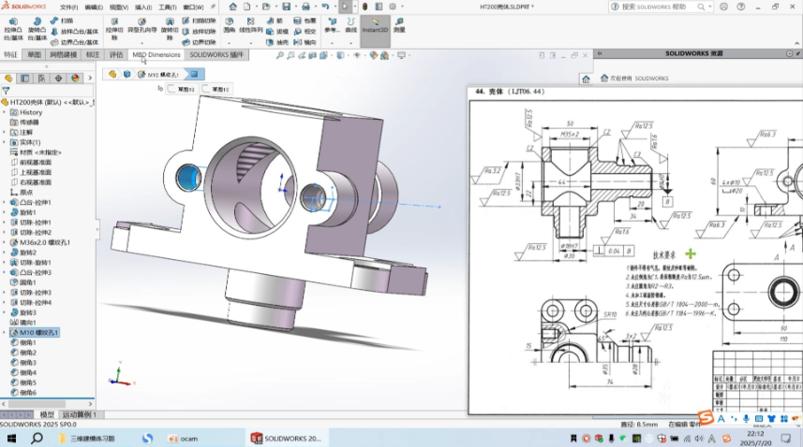Open the 测量 measure tool
The height and width of the screenshot is (447, 803).
click(x=399, y=25)
